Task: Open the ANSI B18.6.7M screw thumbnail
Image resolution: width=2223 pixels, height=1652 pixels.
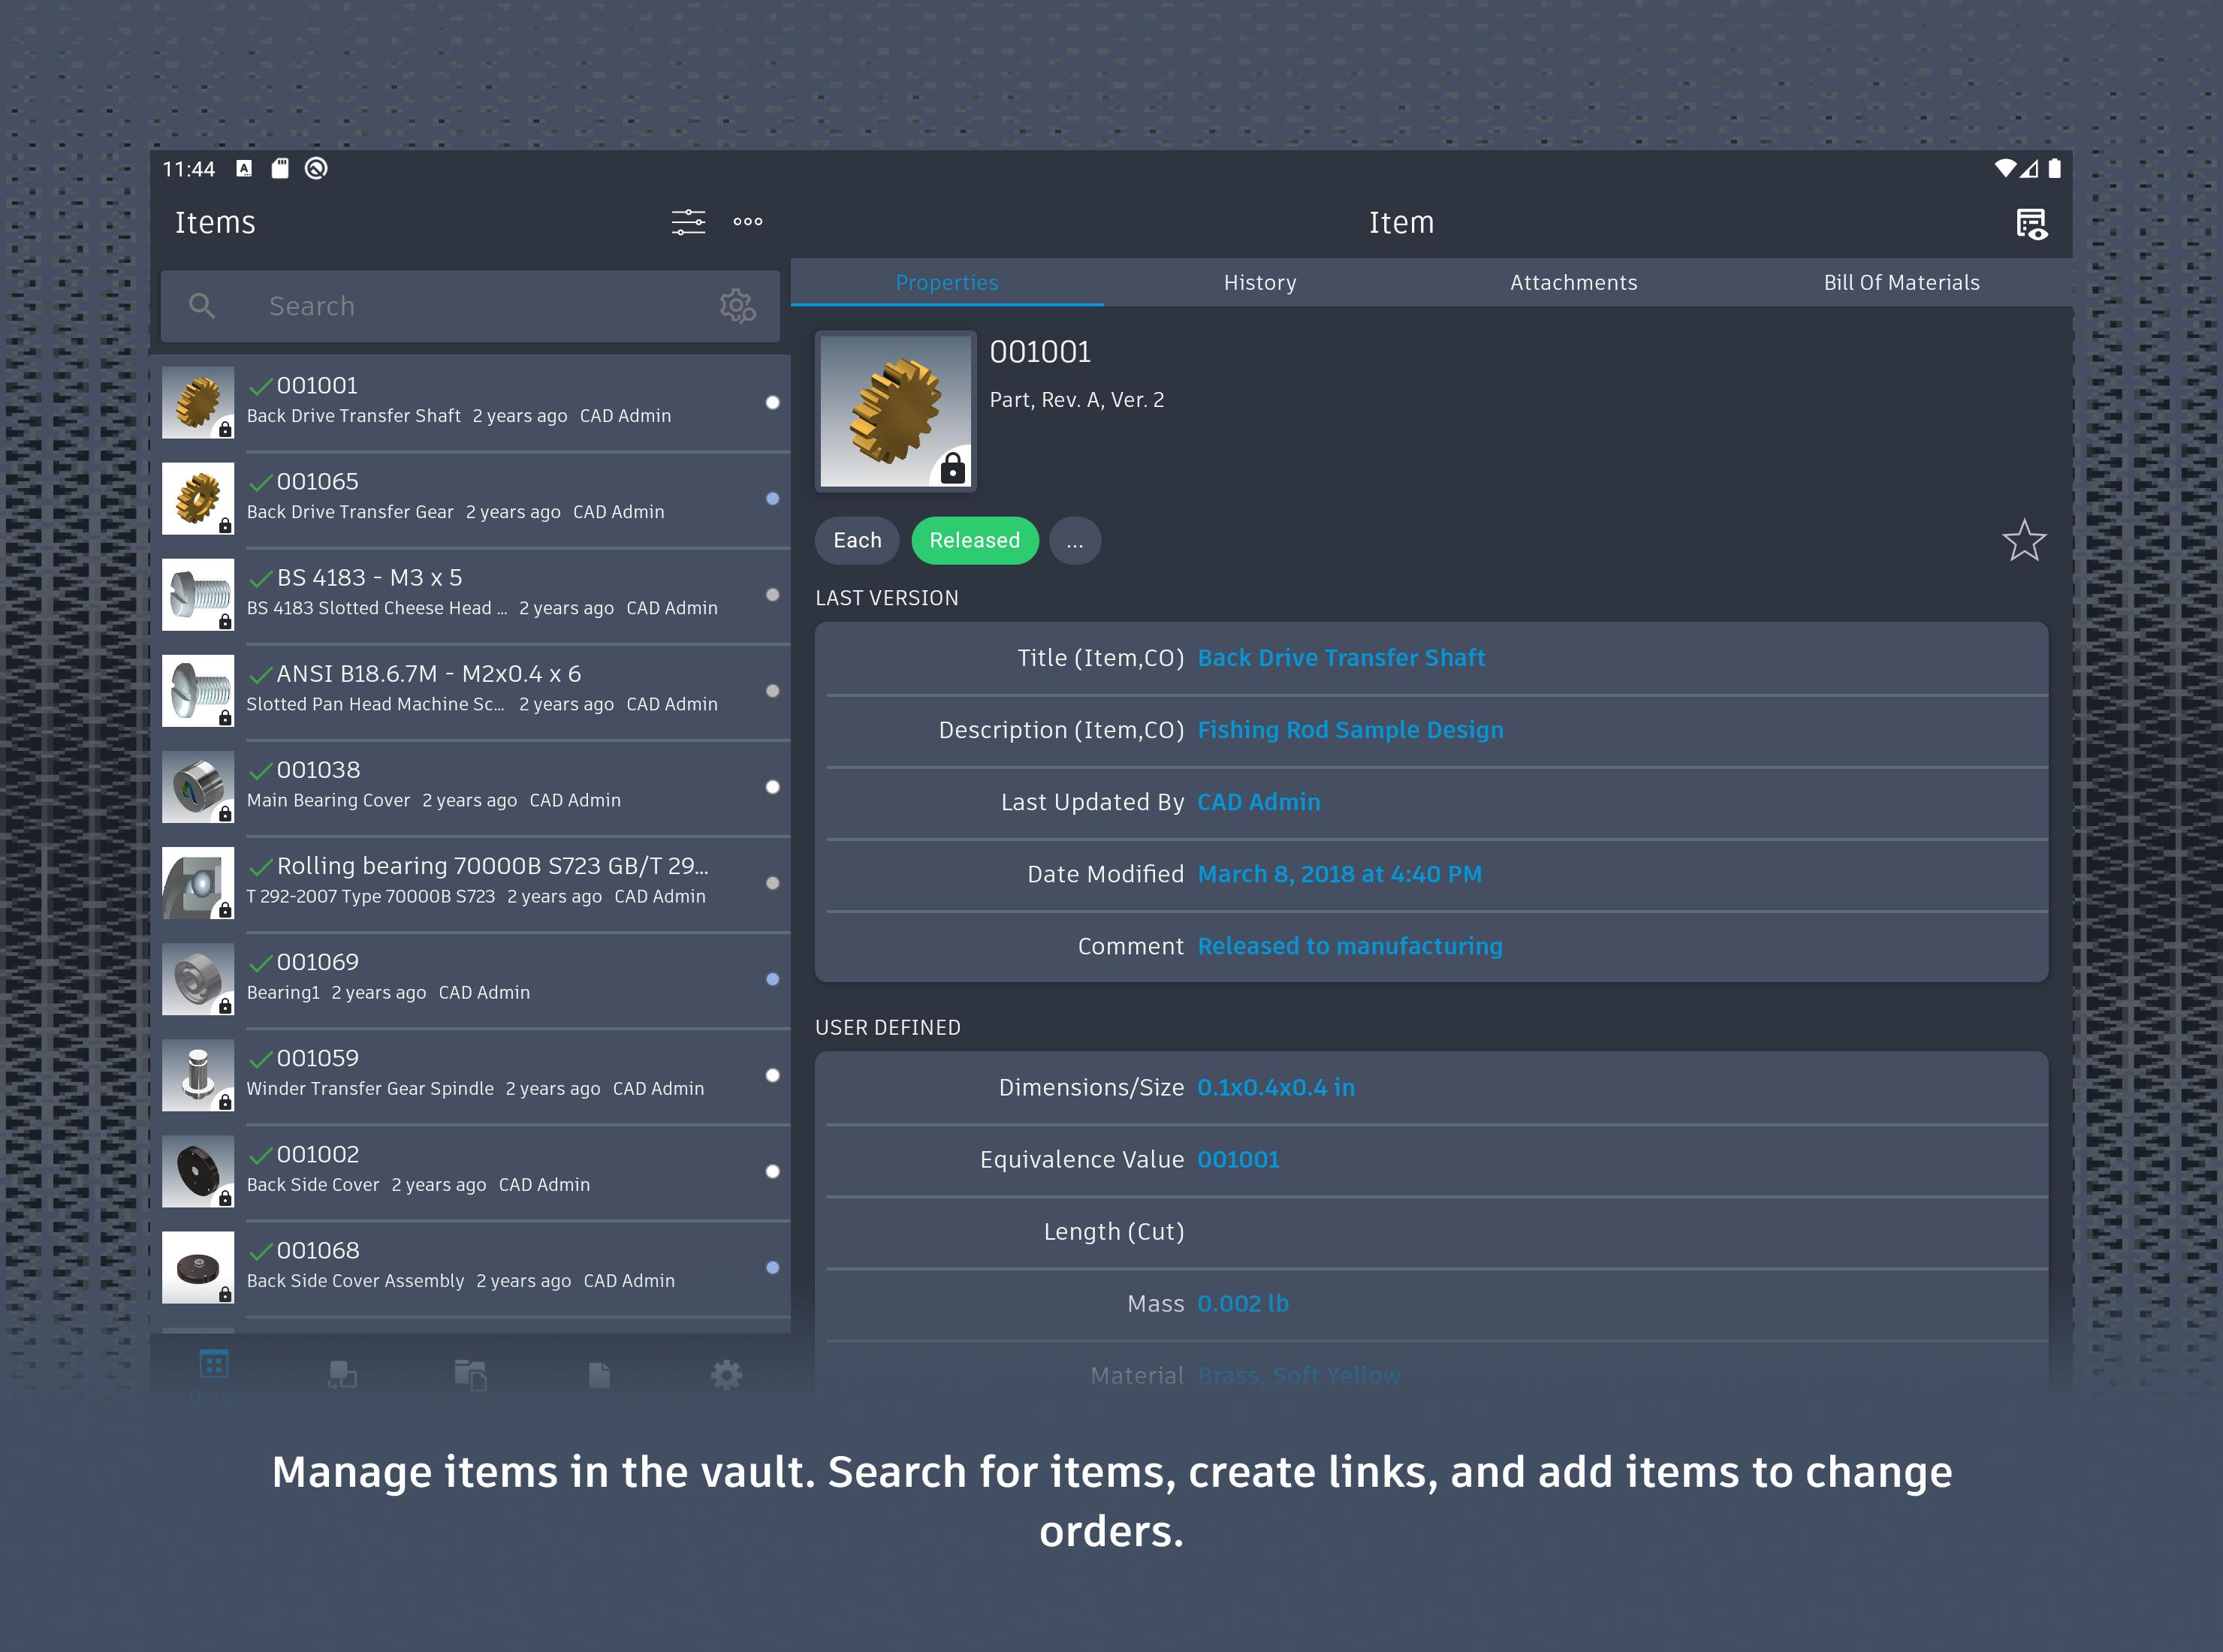Action: point(198,691)
